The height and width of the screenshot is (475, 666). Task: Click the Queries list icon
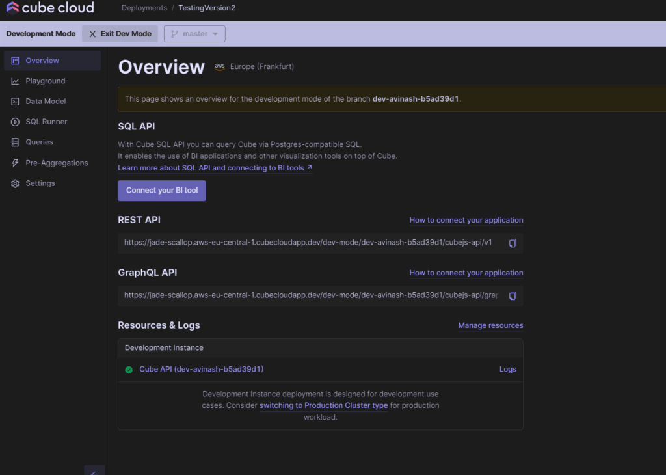15,142
